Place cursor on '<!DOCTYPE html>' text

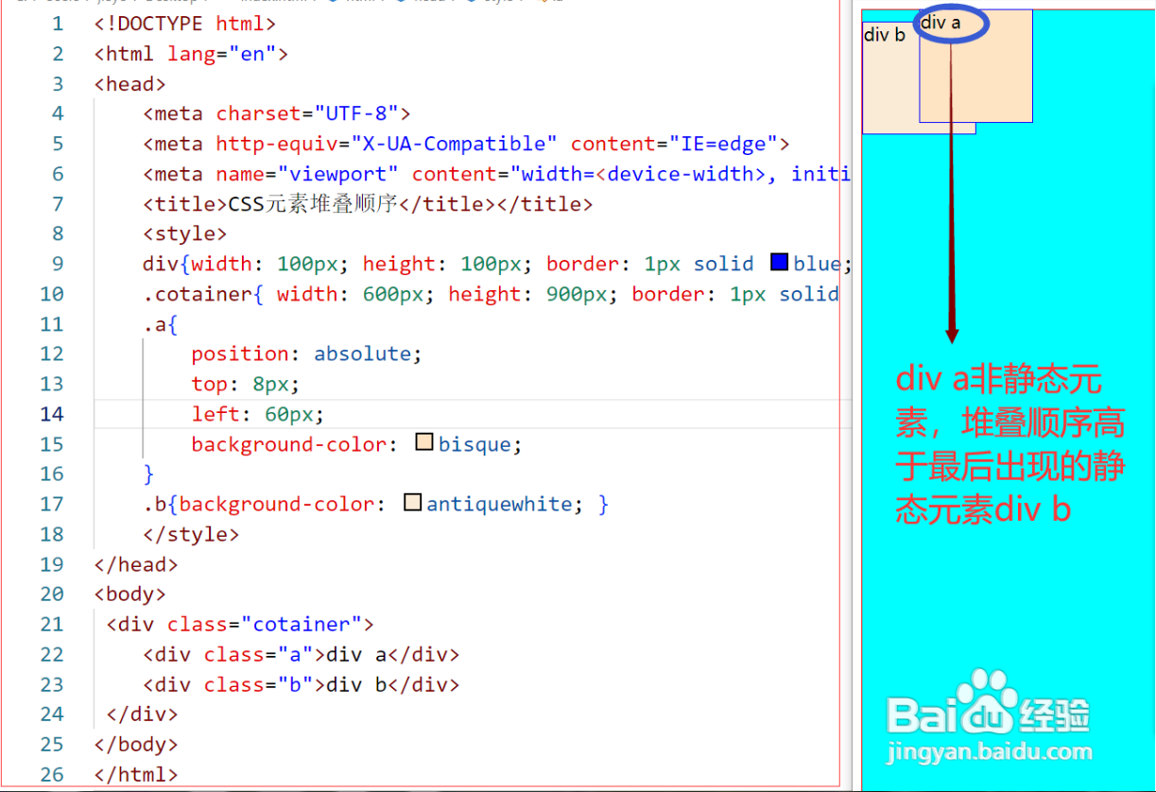[x=185, y=24]
